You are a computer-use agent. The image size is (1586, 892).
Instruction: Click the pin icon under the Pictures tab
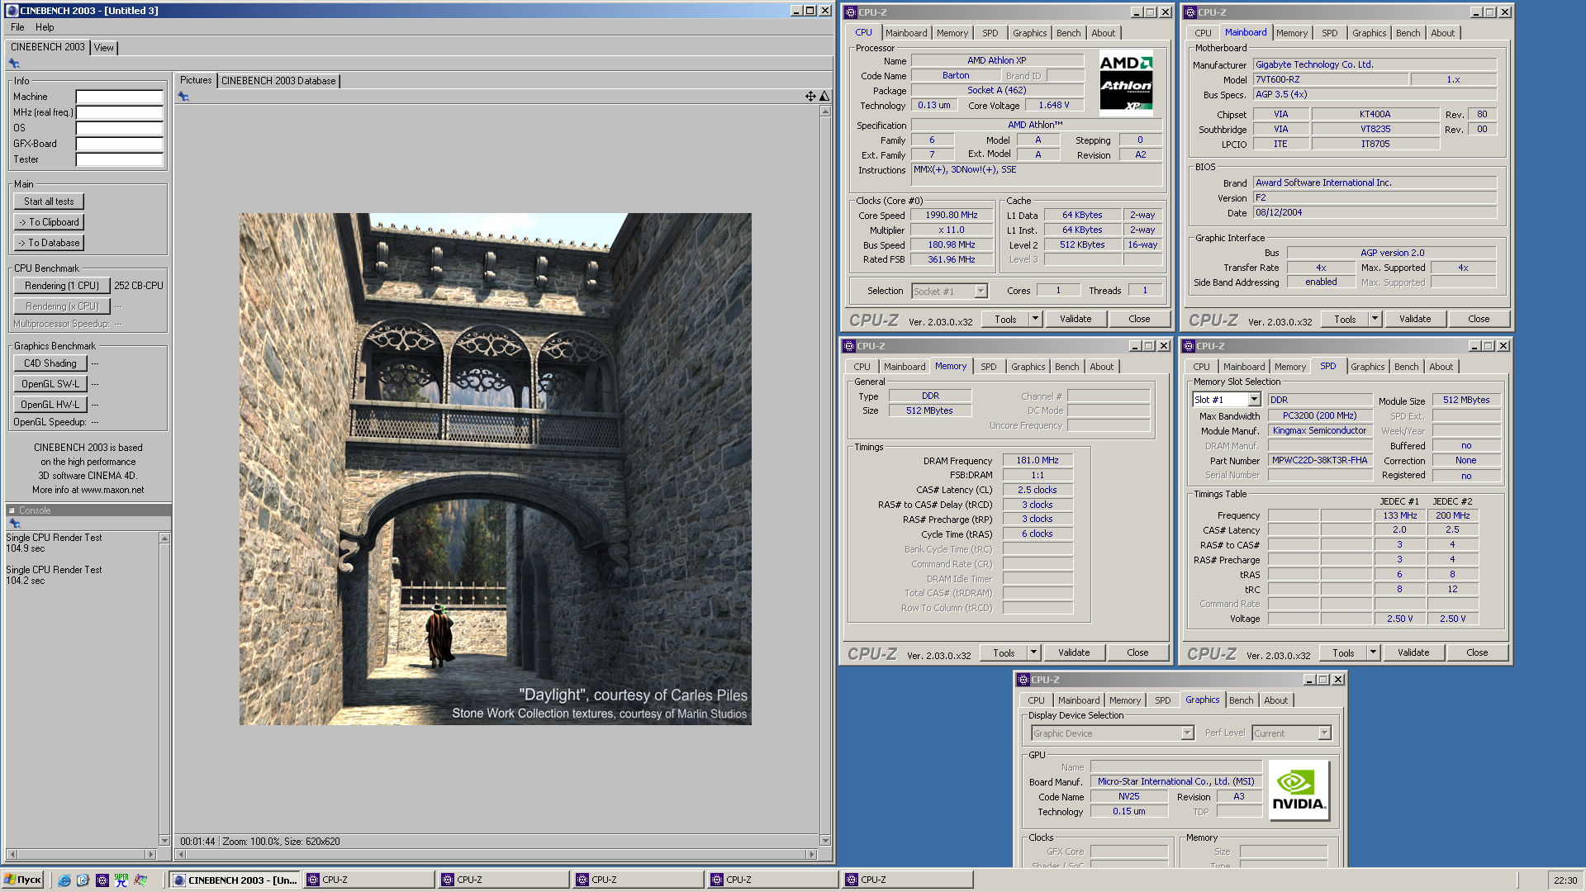(183, 97)
